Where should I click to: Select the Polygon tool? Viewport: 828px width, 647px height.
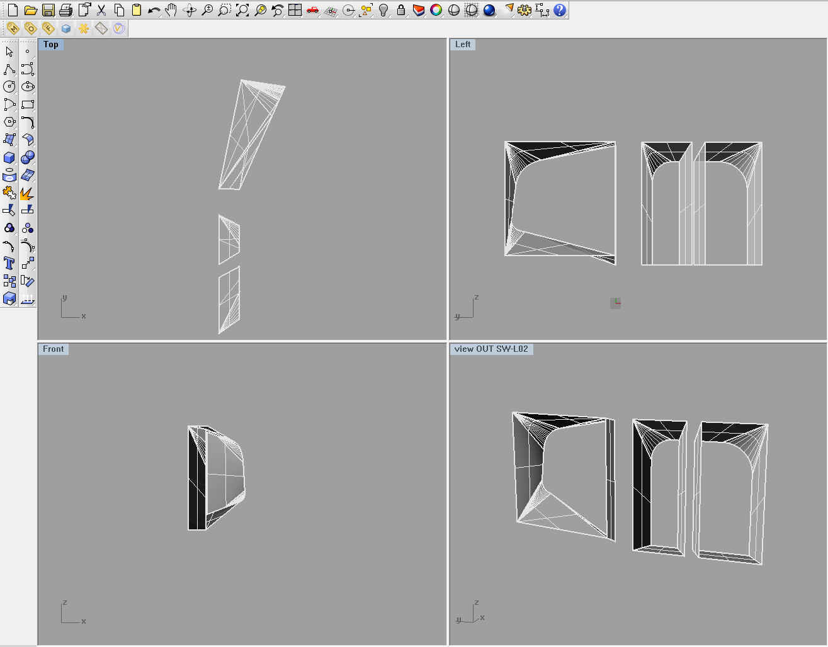click(x=9, y=122)
